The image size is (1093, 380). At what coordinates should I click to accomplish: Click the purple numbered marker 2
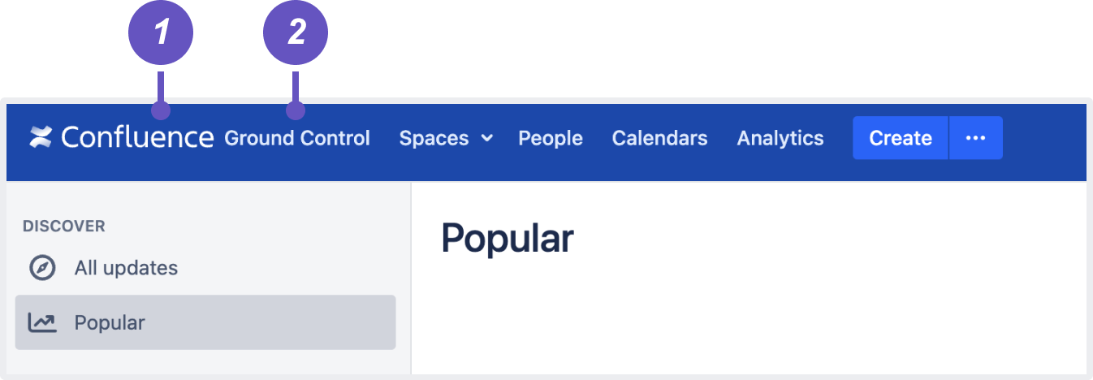coord(296,33)
